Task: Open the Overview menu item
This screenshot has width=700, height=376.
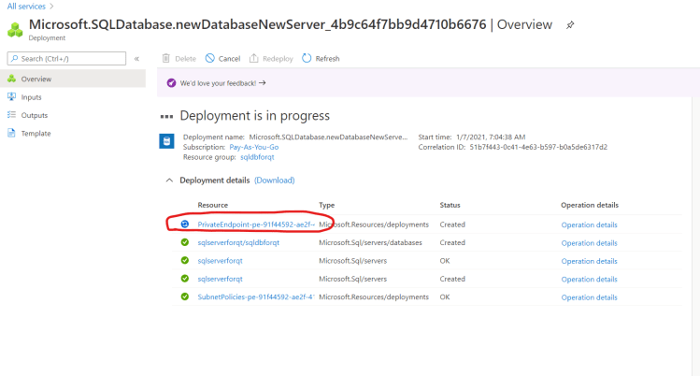Action: [73, 79]
